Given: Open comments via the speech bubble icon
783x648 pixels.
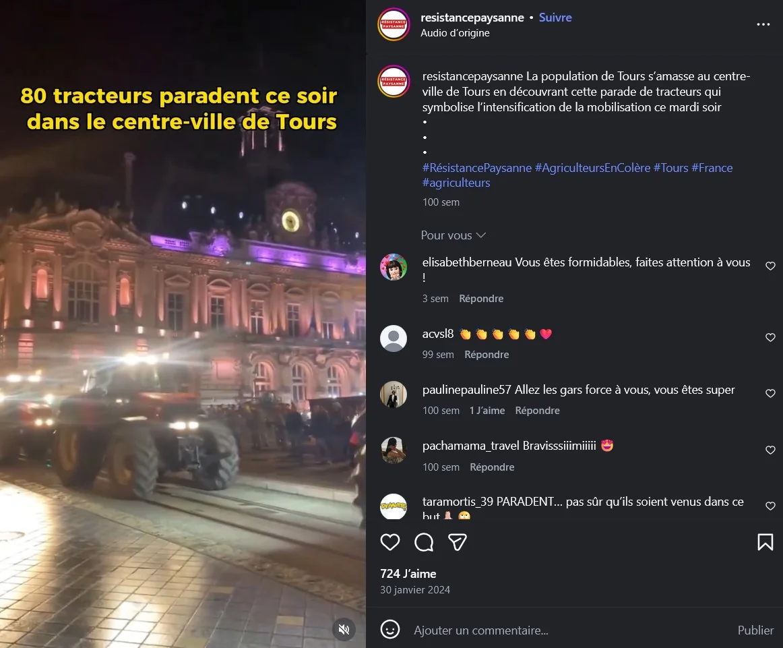Looking at the screenshot, I should 424,542.
